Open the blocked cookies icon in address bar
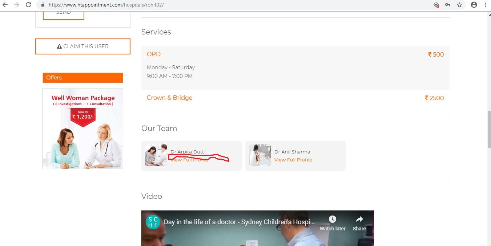The image size is (491, 246). (436, 5)
